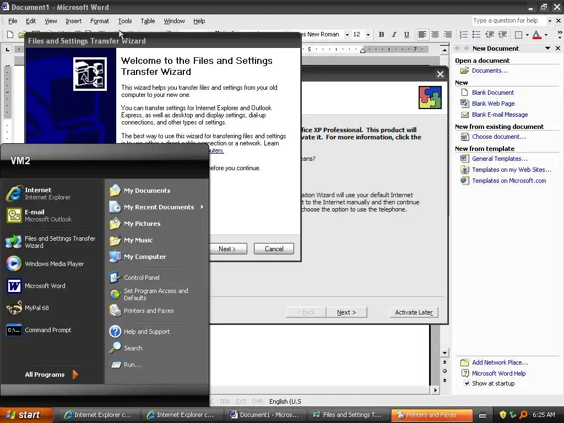Start a numbered list
The height and width of the screenshot is (423, 564).
[x=464, y=35]
